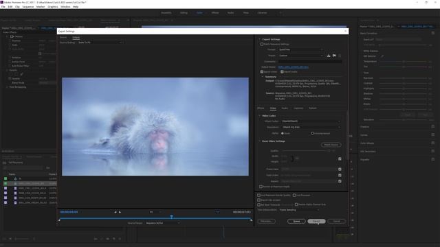Switch to the Publish tab

(313, 108)
